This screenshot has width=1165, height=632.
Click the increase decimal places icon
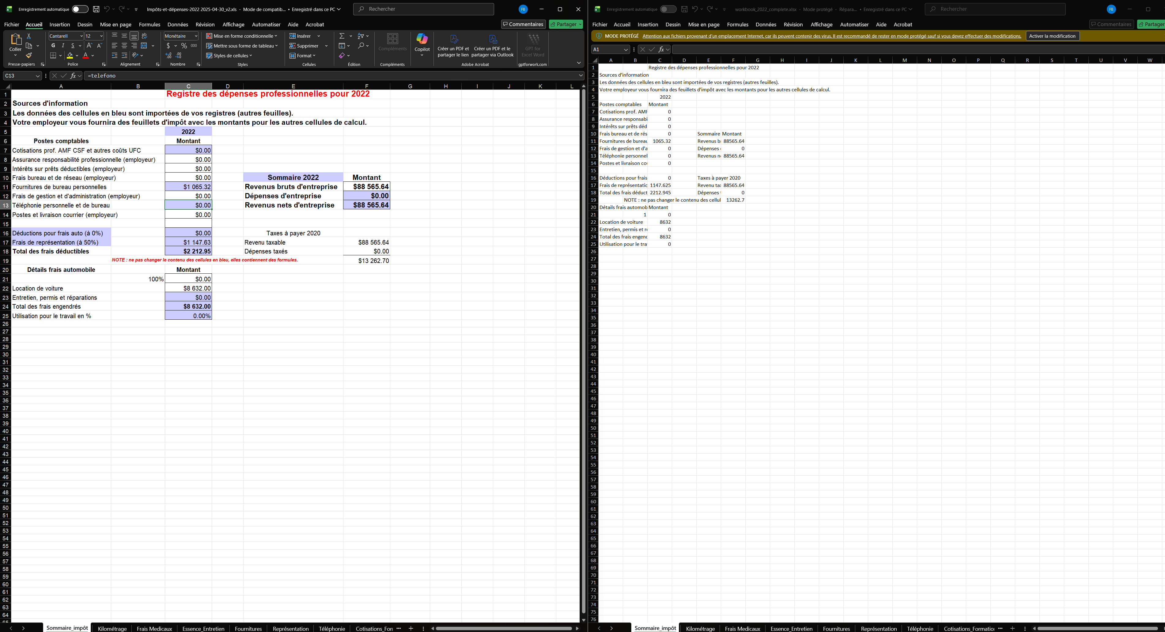coord(168,55)
